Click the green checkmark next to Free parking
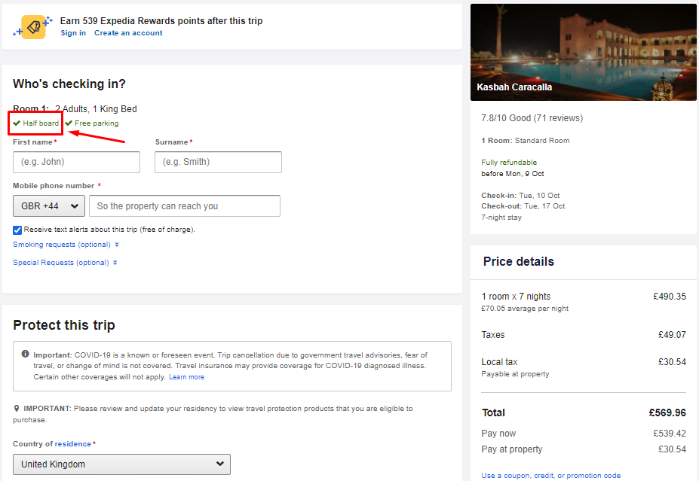Viewport: 699px width, 481px height. click(x=69, y=123)
